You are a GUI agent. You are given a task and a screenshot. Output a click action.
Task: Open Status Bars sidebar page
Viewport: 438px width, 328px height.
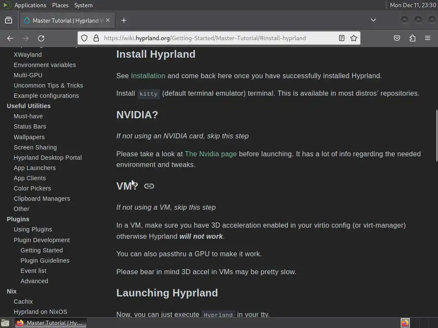[x=30, y=126]
